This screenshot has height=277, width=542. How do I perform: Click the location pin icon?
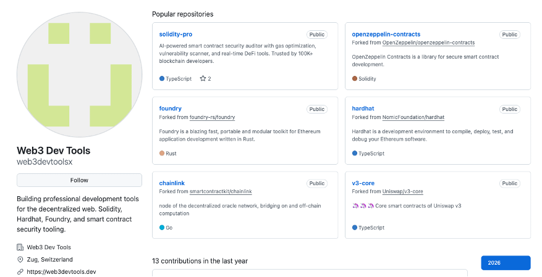(x=20, y=259)
